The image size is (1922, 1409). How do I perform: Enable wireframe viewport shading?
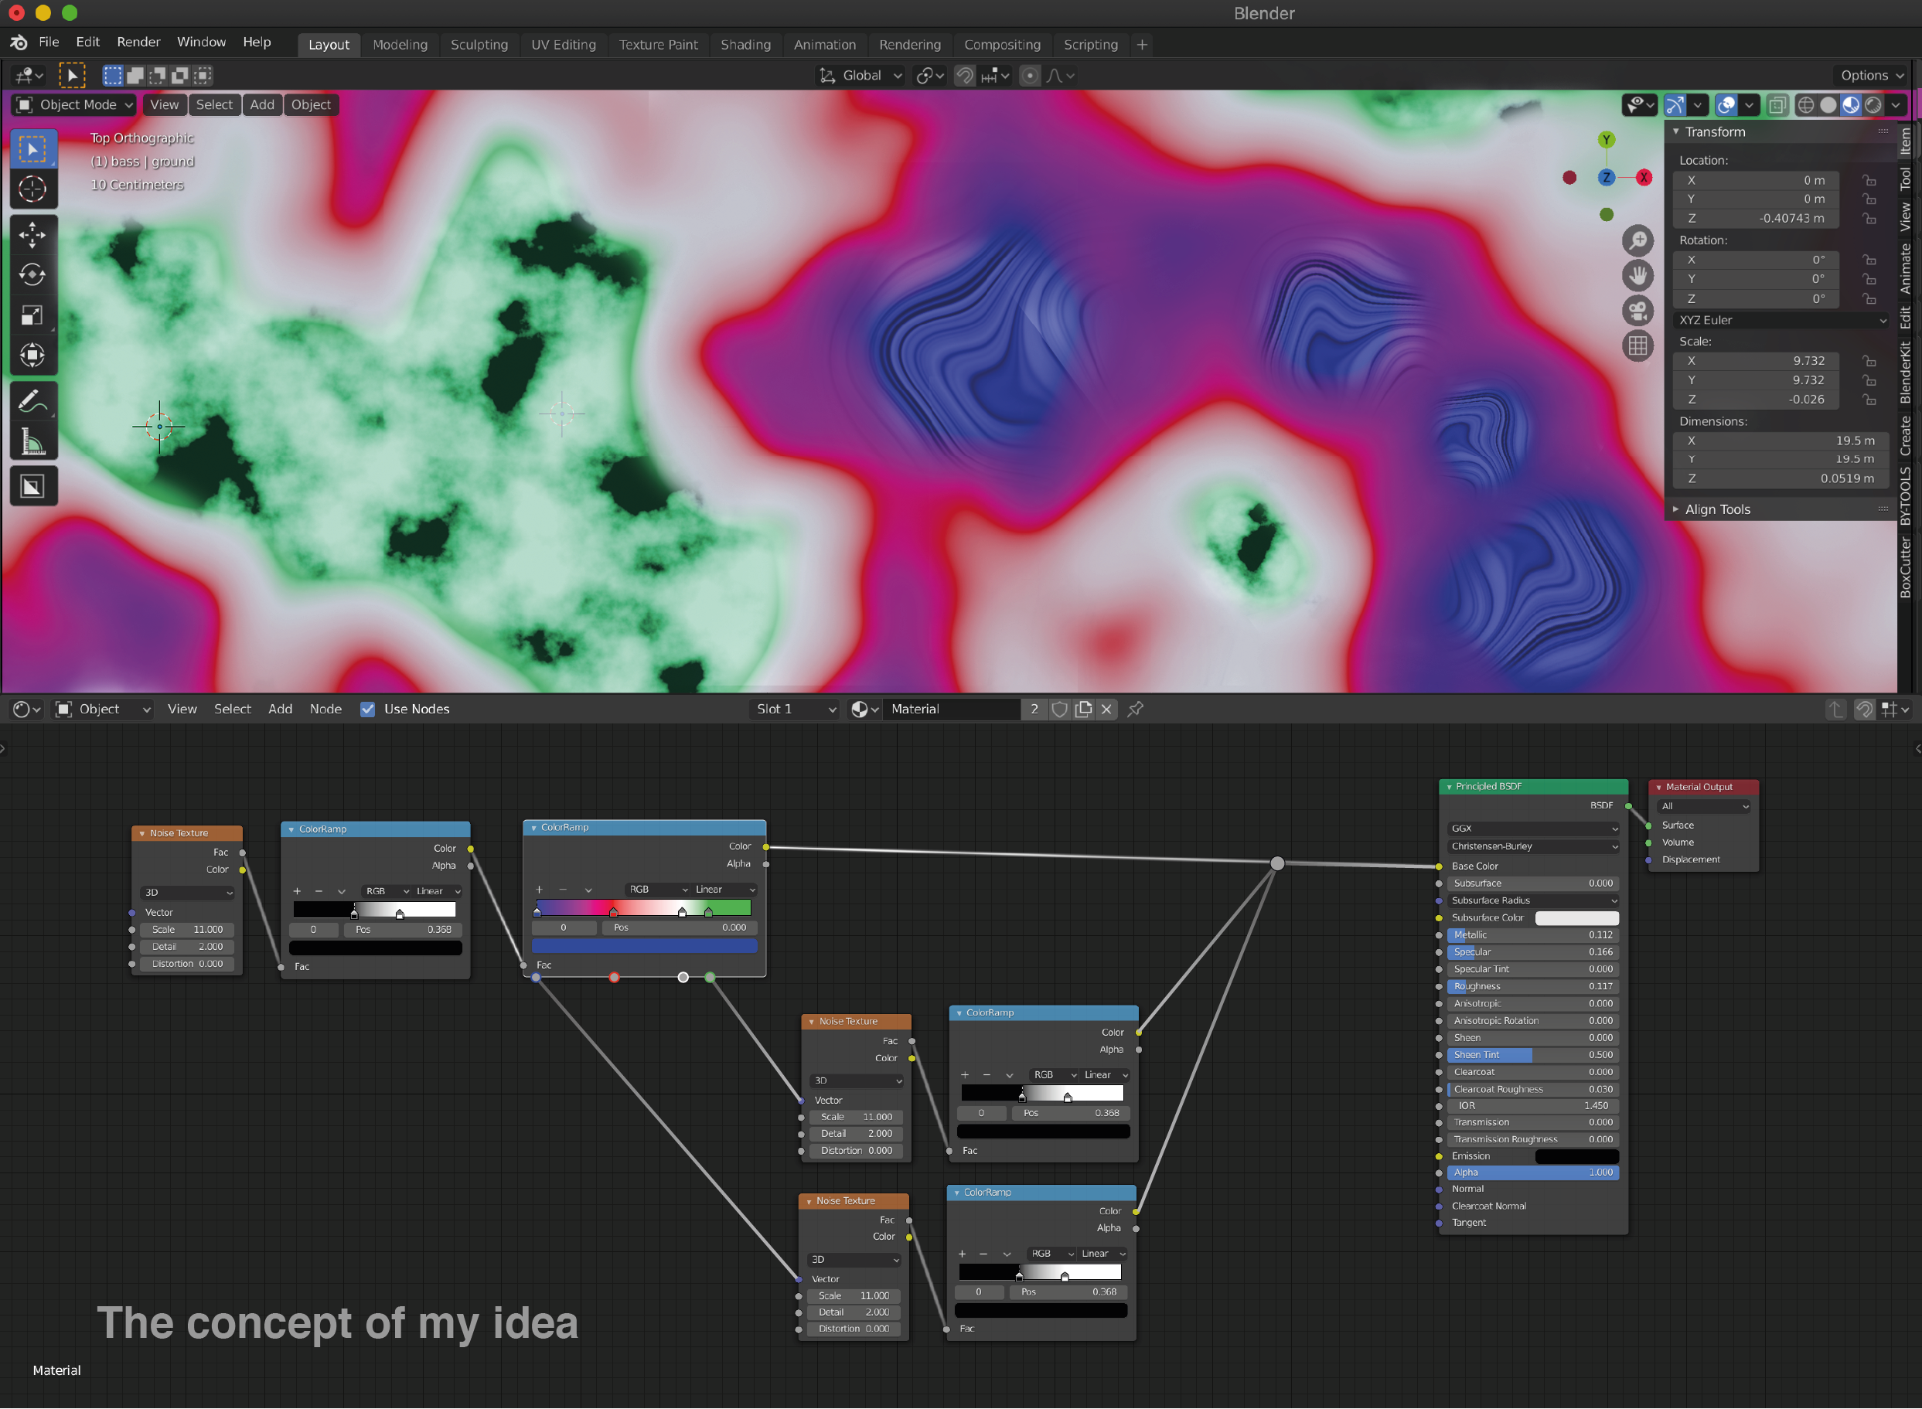(1806, 104)
